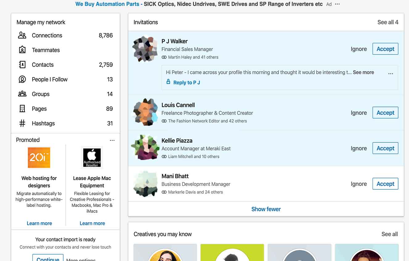Click the Apple Authorised Reseller logo
The image size is (409, 261).
pyautogui.click(x=92, y=158)
